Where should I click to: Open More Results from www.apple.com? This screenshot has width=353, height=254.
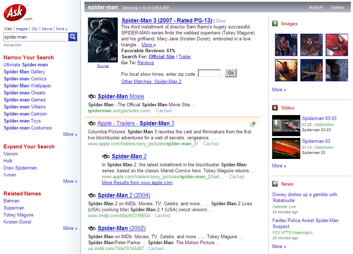click(137, 182)
